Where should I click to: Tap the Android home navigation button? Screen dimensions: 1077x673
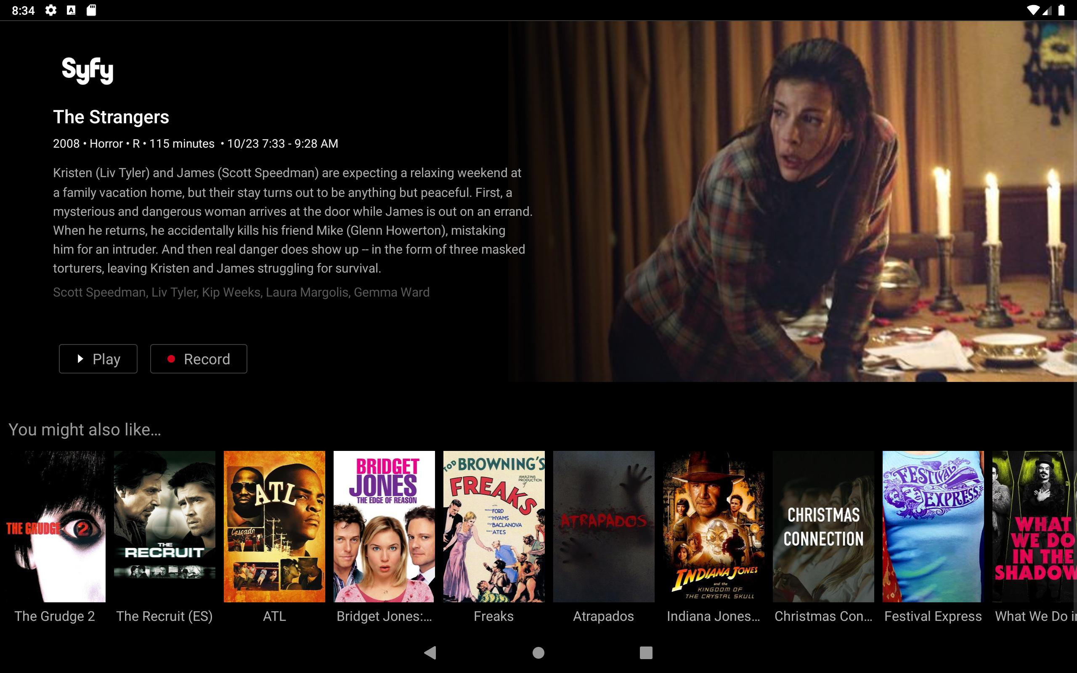tap(538, 652)
